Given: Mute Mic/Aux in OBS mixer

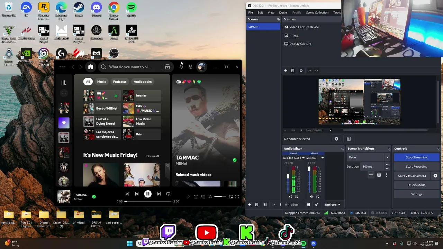Looking at the screenshot, I should (311, 197).
